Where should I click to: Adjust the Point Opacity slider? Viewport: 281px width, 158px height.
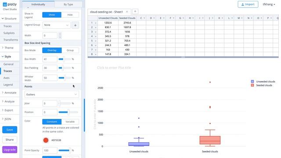coord(65,150)
